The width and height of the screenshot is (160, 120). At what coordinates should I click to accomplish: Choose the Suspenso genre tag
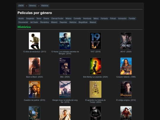click(30, 18)
